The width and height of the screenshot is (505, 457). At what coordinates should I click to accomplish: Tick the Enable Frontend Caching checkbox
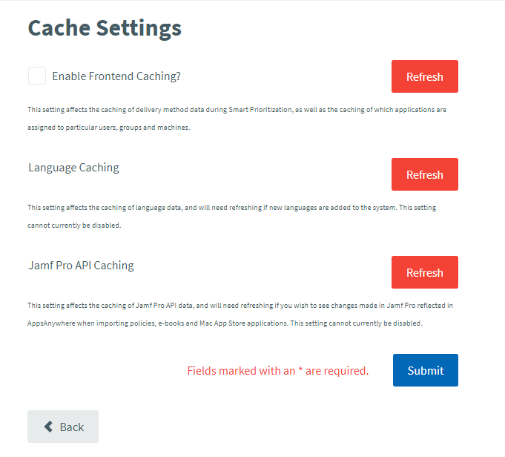tap(37, 76)
